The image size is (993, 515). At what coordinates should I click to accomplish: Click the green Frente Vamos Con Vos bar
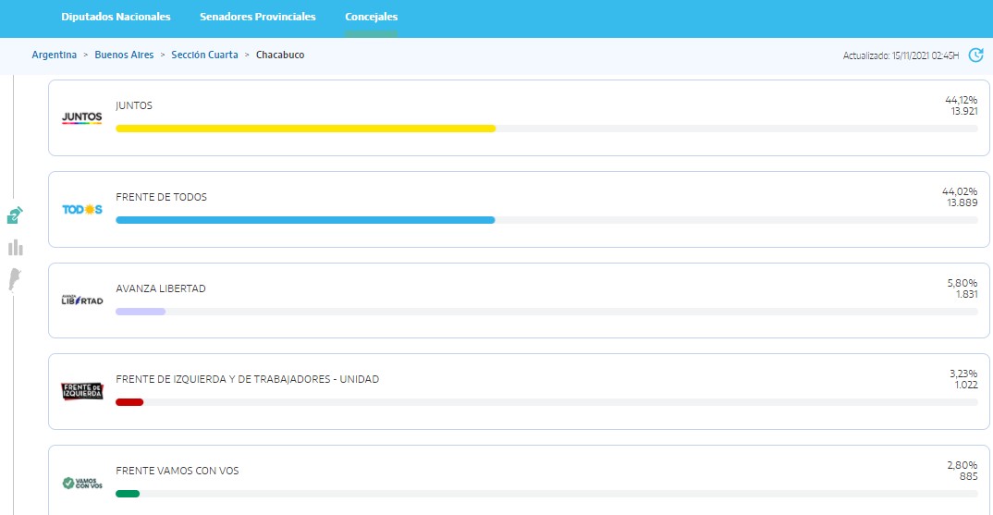tap(128, 494)
